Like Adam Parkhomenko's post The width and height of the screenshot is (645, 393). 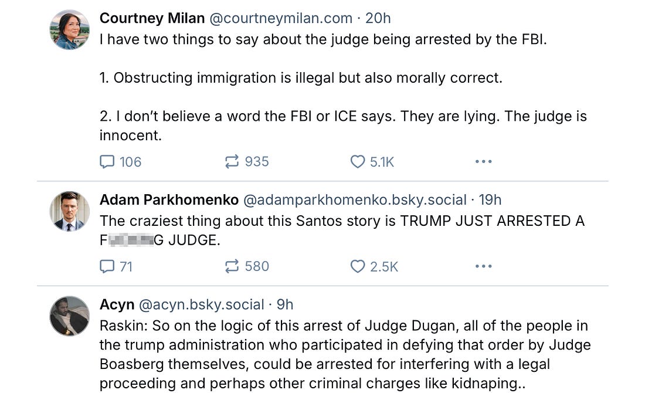358,266
